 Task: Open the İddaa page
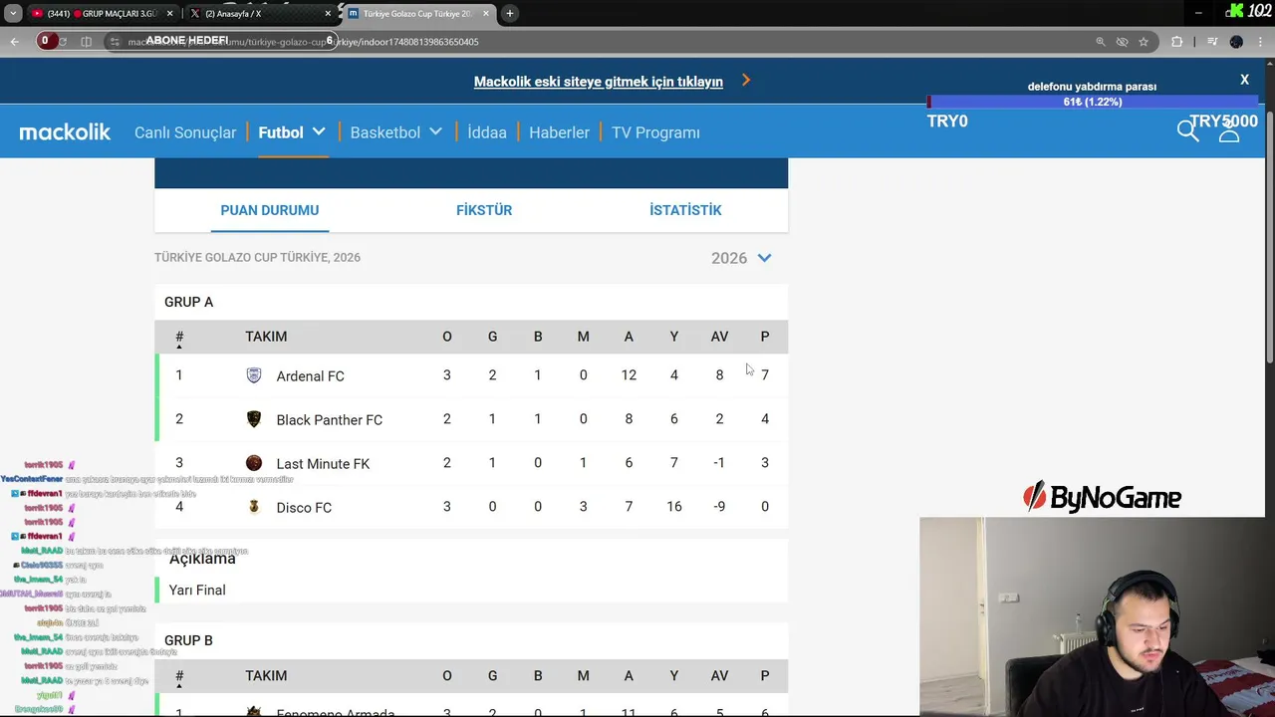point(487,132)
